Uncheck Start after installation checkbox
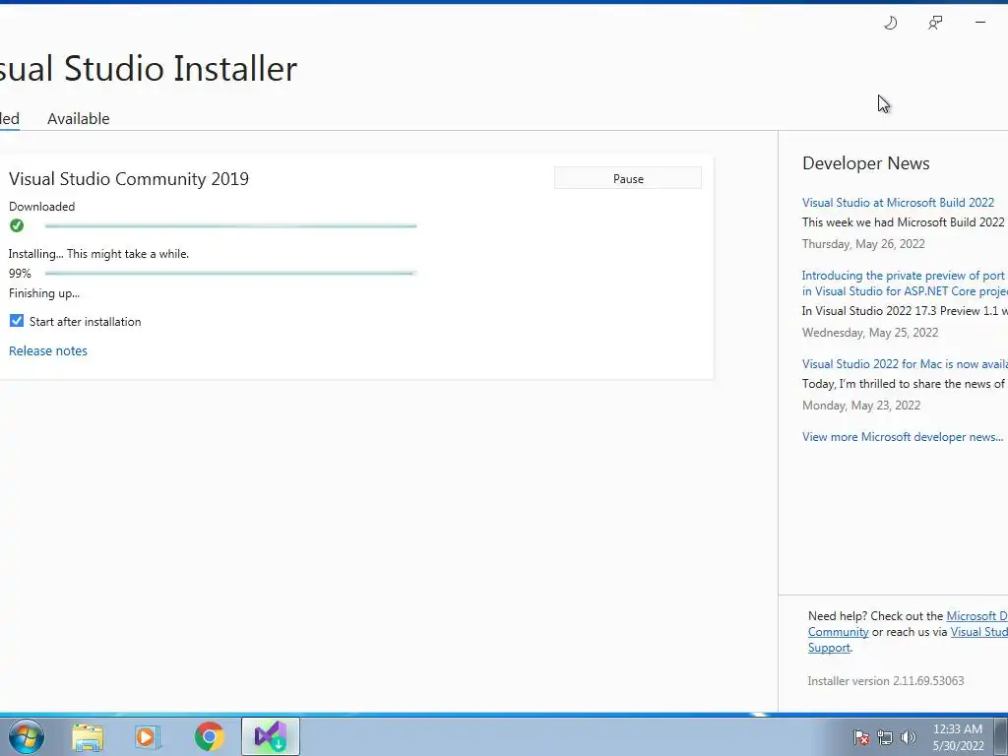This screenshot has width=1008, height=756. point(17,321)
